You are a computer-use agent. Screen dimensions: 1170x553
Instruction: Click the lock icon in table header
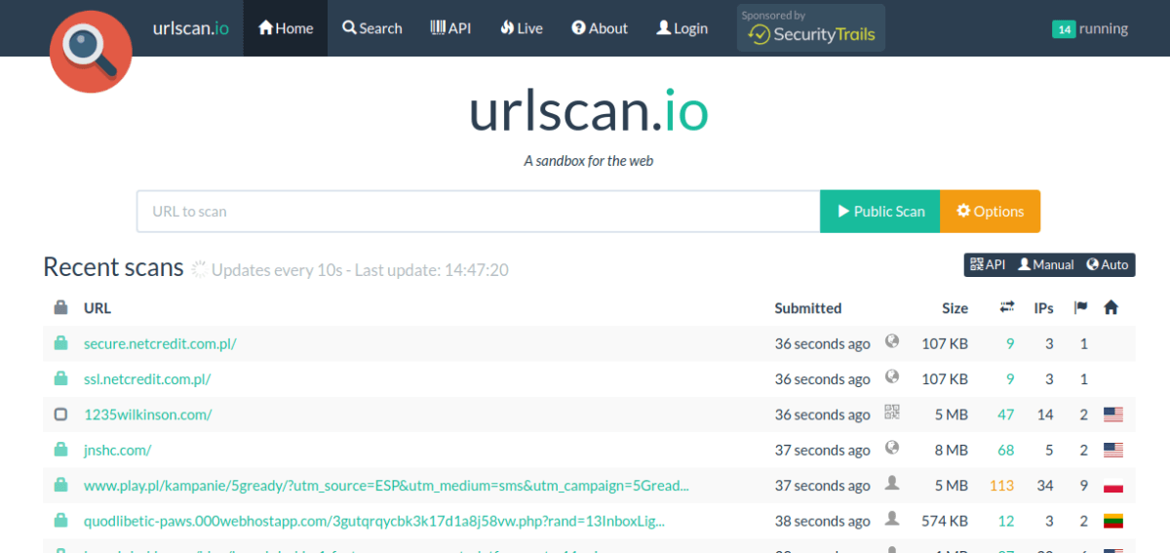tap(60, 308)
